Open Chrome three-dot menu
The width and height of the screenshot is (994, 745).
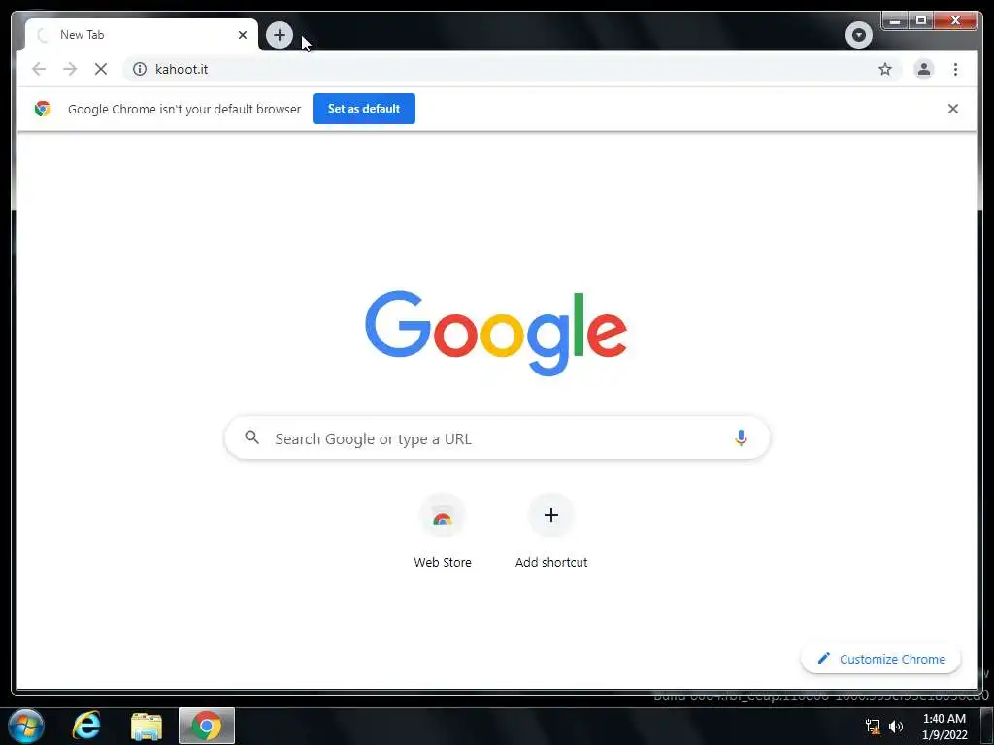coord(955,69)
